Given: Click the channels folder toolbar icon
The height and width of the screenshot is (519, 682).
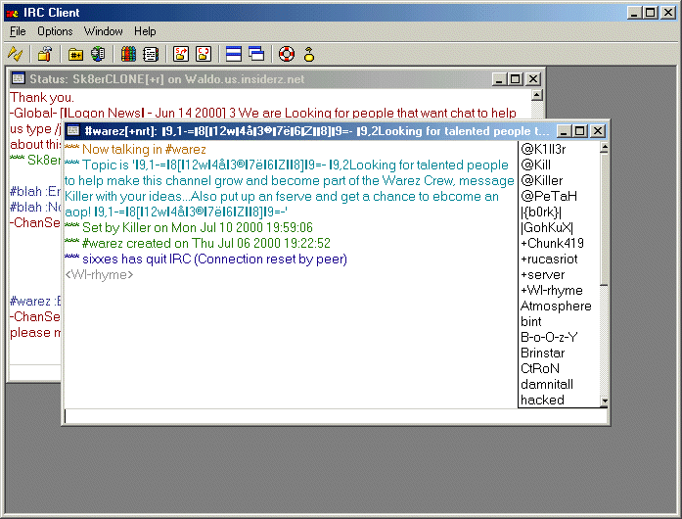Looking at the screenshot, I should [75, 54].
